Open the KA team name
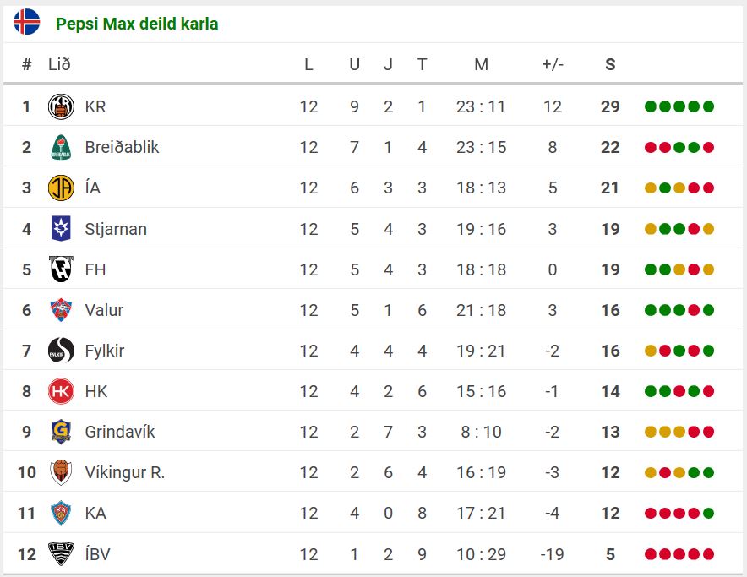The height and width of the screenshot is (577, 747). 95,513
